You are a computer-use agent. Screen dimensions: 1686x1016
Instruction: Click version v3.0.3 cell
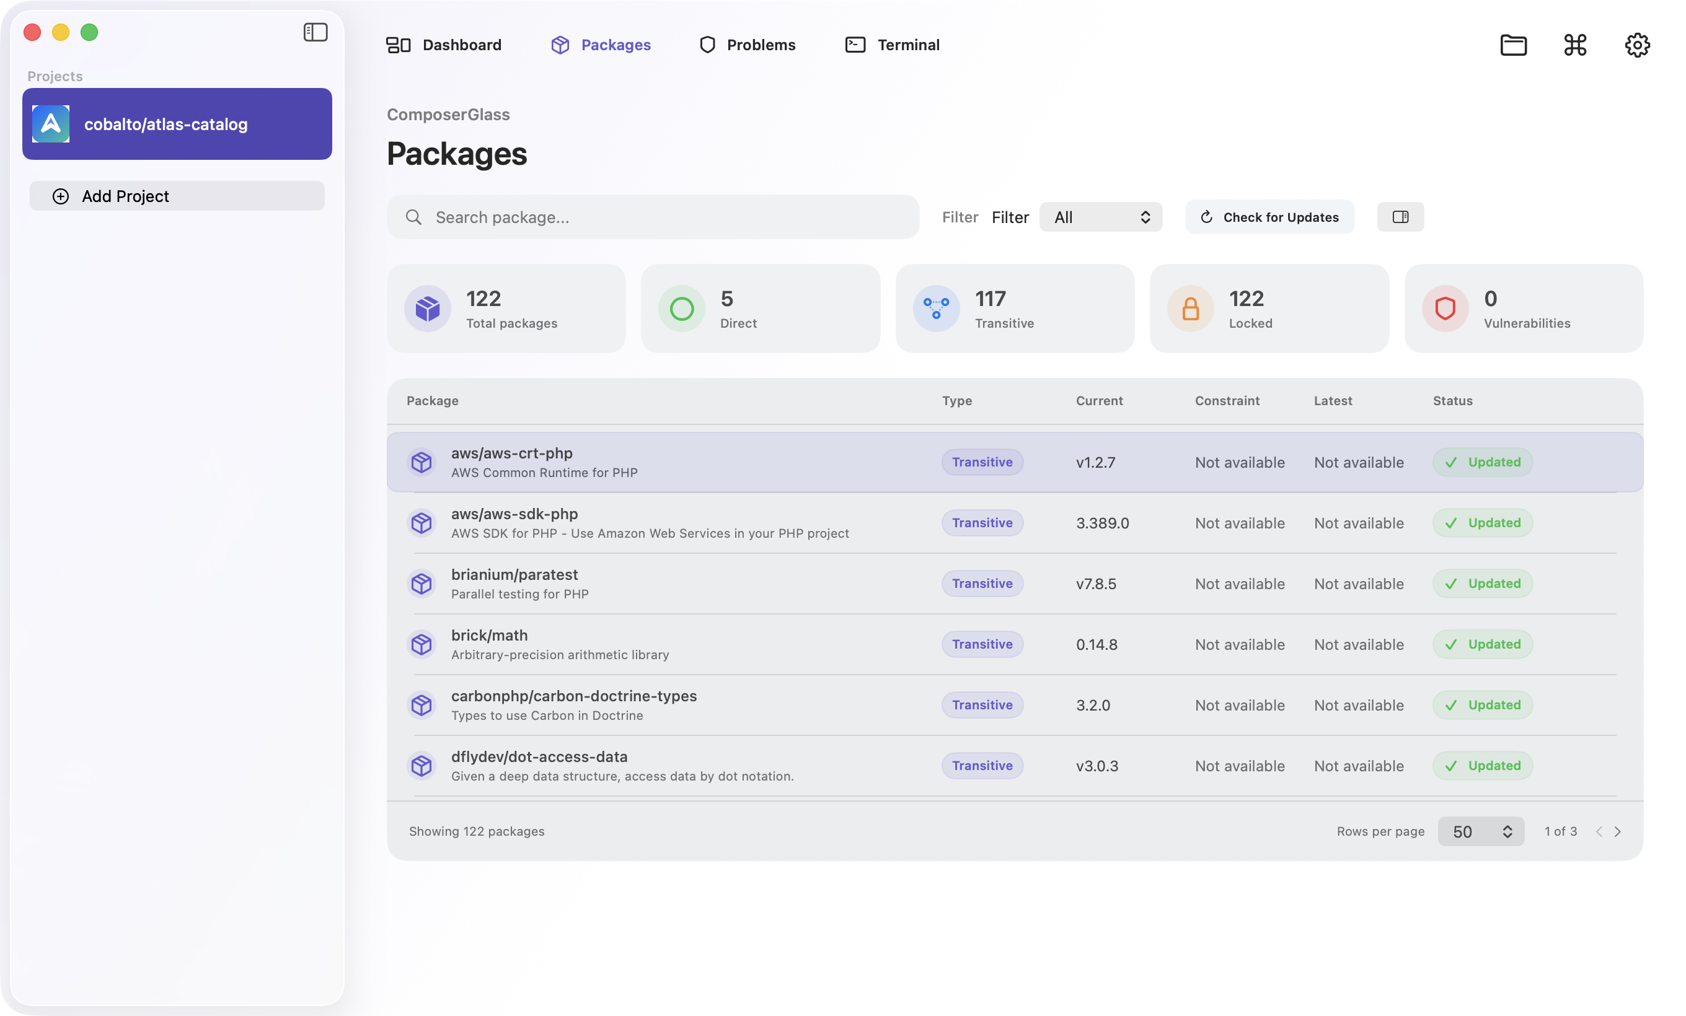click(1097, 766)
